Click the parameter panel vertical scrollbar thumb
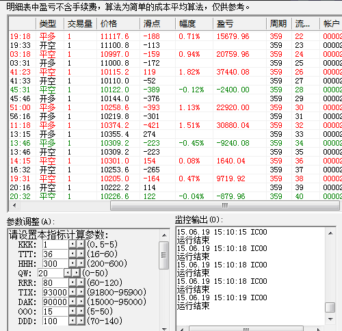 click(164, 255)
